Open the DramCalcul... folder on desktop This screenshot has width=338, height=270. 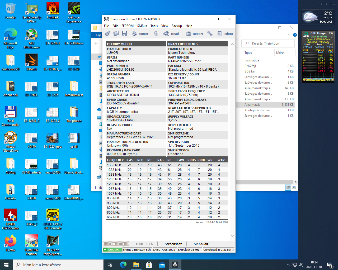click(x=74, y=166)
